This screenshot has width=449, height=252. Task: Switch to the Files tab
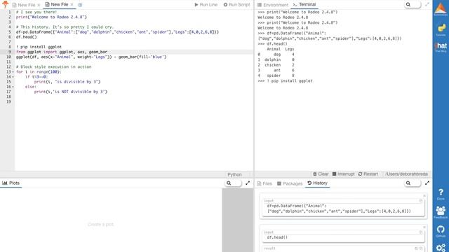click(264, 183)
